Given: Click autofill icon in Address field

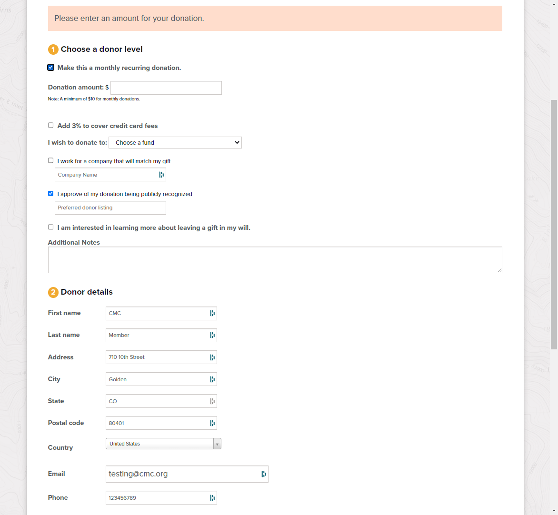Looking at the screenshot, I should [212, 357].
